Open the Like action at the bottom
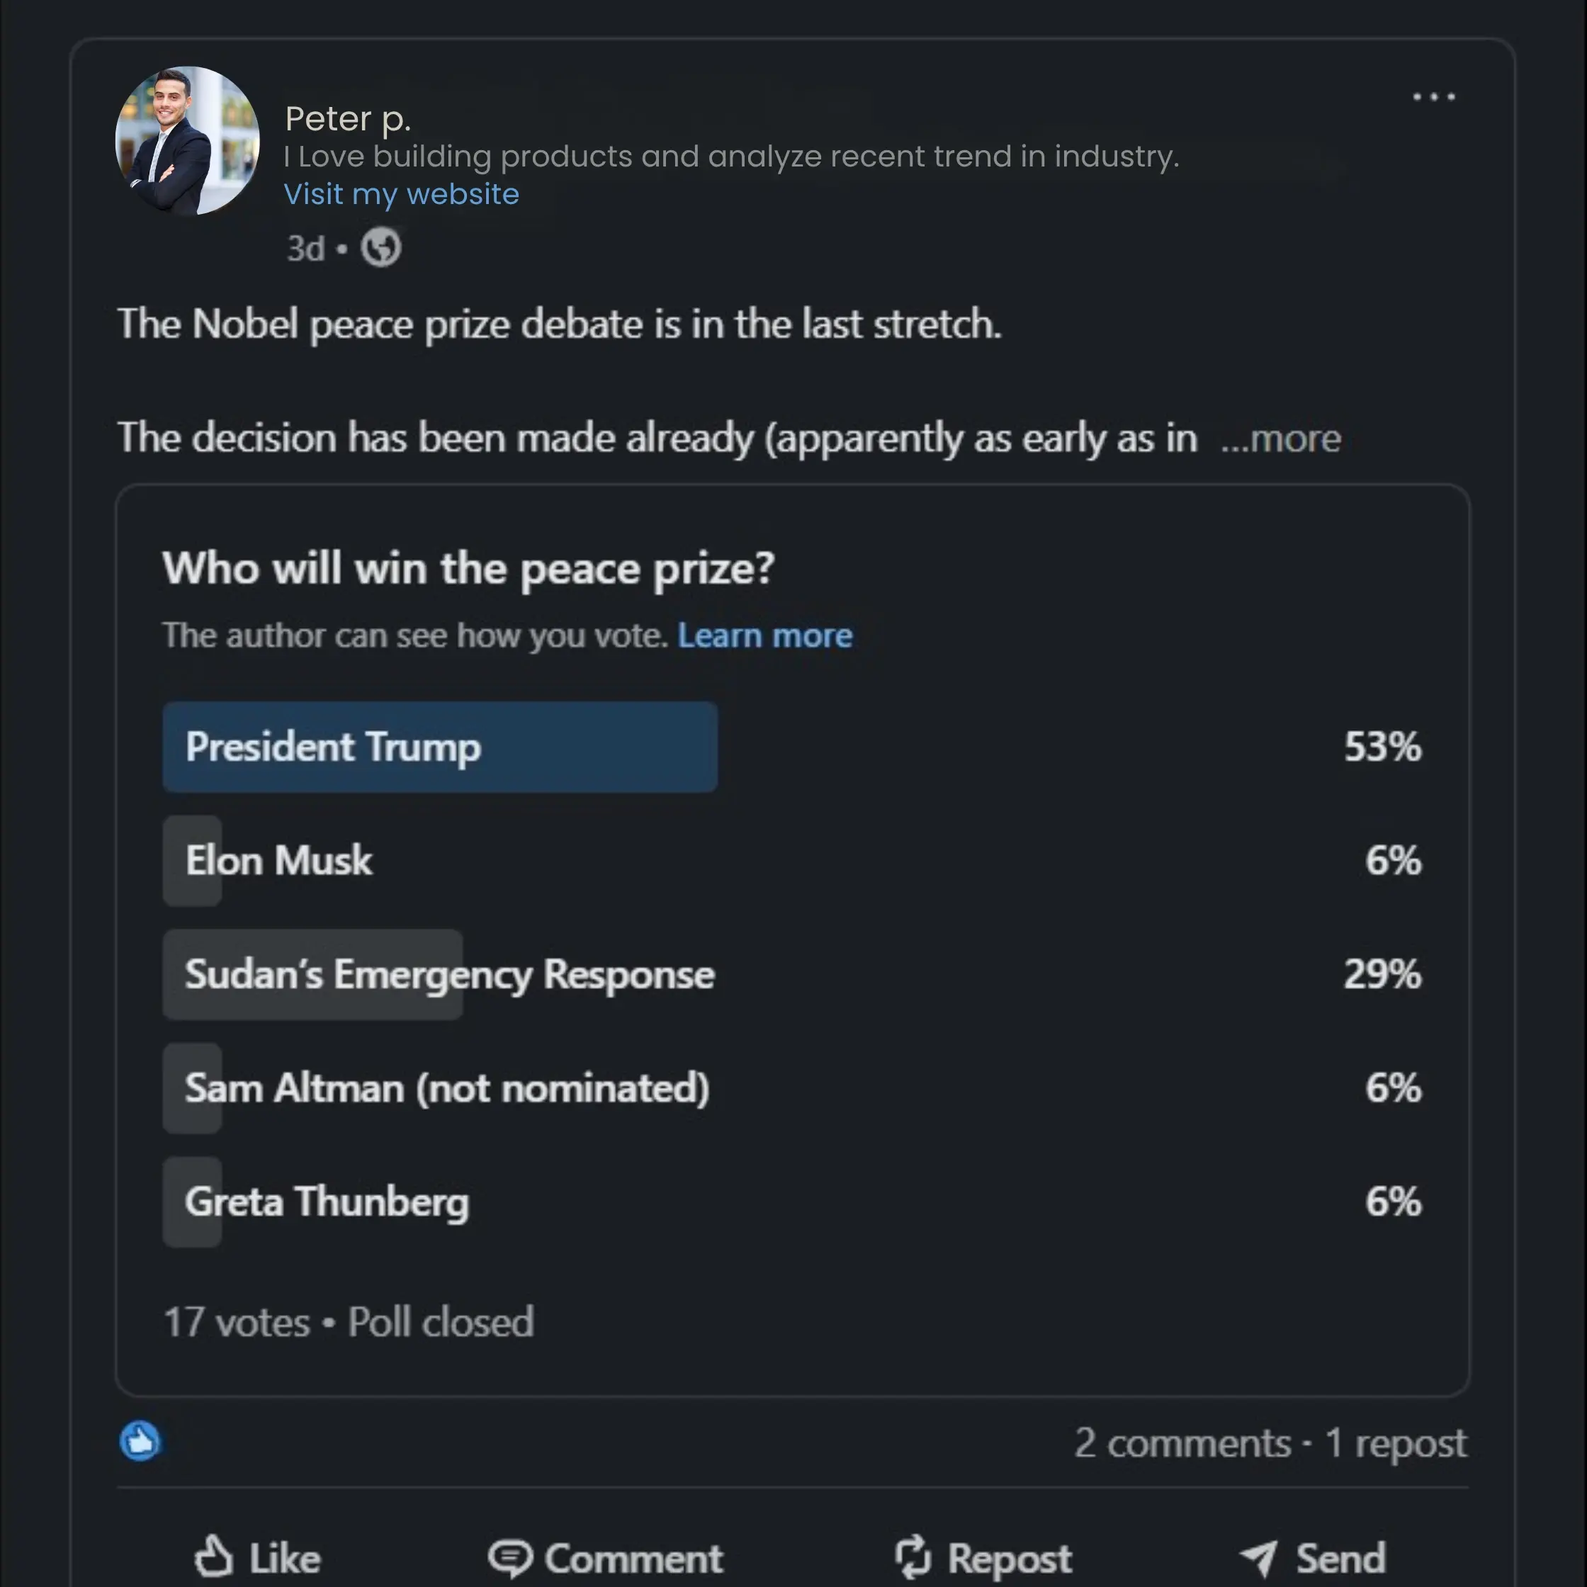The width and height of the screenshot is (1587, 1587). (258, 1555)
